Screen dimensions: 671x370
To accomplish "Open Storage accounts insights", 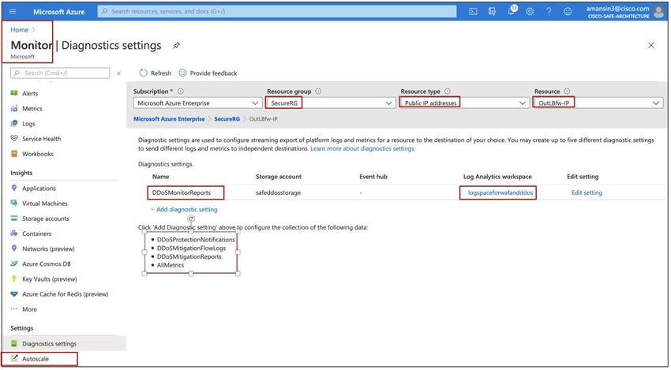I will pos(45,219).
